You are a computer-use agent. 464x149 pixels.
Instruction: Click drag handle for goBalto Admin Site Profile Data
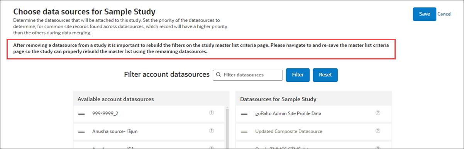tap(244, 114)
